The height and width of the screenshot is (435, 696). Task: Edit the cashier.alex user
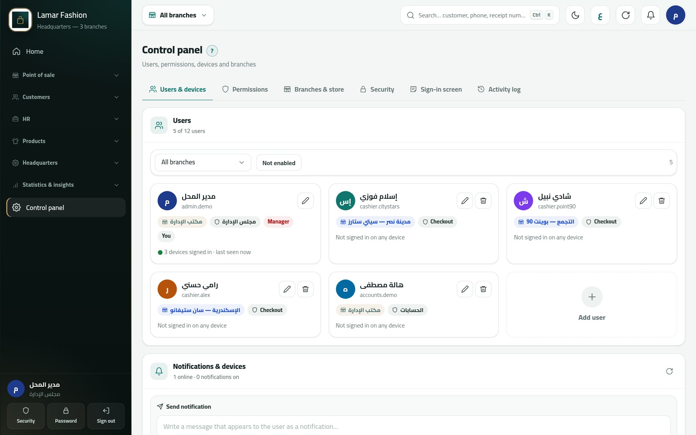tap(287, 289)
